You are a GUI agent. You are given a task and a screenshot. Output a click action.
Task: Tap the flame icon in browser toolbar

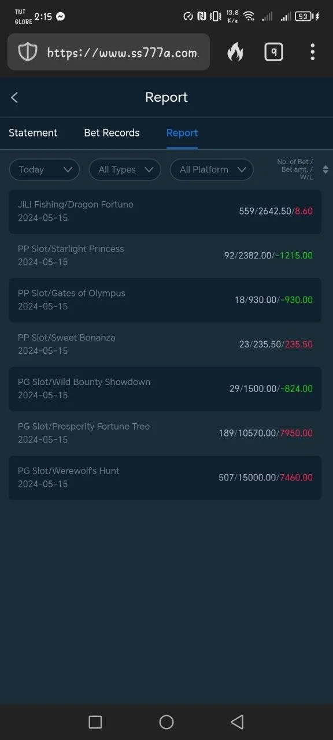click(235, 53)
